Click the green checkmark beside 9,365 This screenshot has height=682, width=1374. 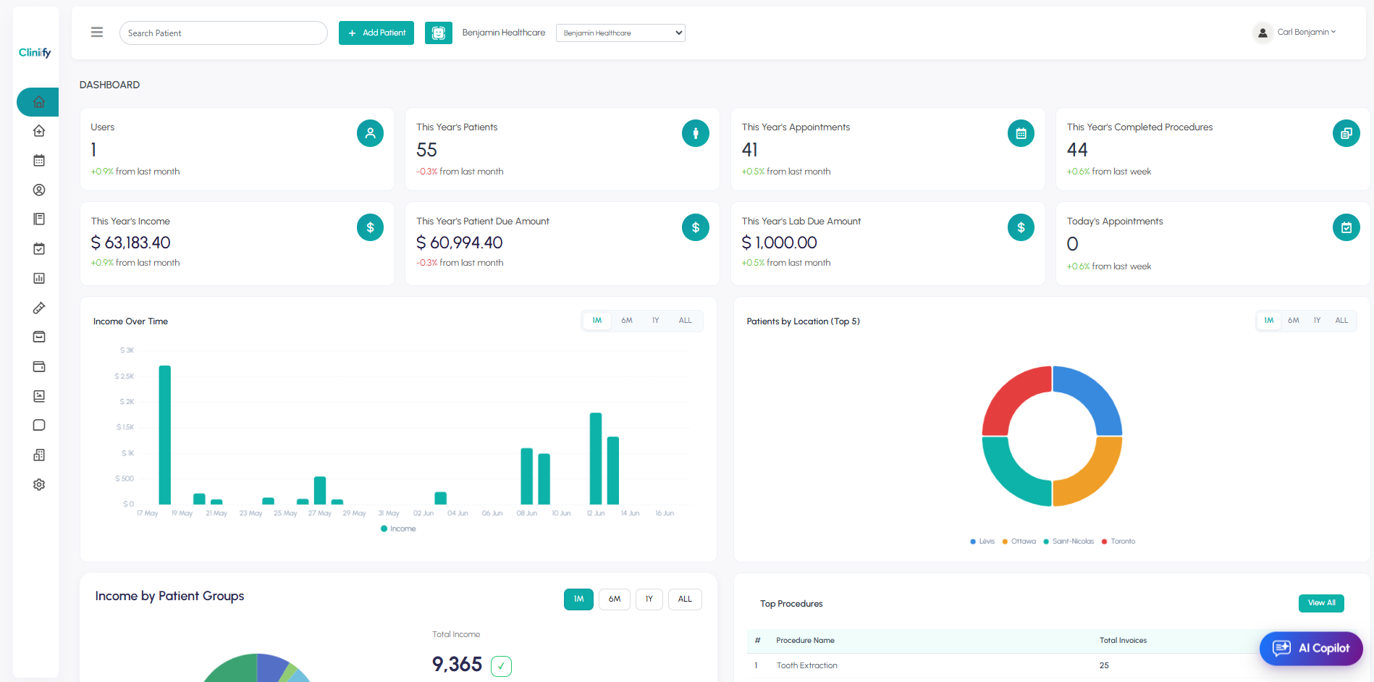pos(501,666)
